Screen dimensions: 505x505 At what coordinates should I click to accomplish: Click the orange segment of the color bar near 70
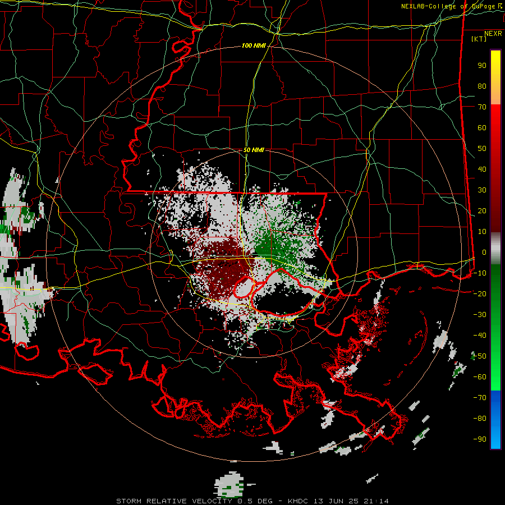click(495, 95)
